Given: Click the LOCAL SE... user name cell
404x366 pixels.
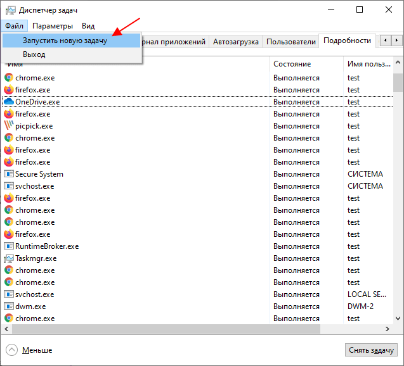Looking at the screenshot, I should (367, 294).
